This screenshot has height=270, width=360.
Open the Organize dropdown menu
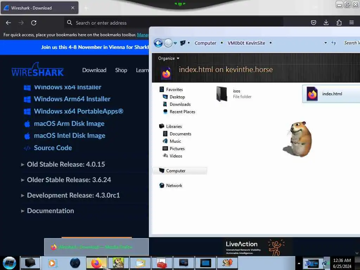tap(168, 58)
